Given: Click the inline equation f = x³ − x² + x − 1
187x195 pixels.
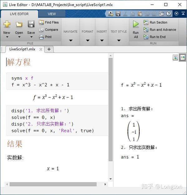Looking at the screenshot, I should point(53,97).
